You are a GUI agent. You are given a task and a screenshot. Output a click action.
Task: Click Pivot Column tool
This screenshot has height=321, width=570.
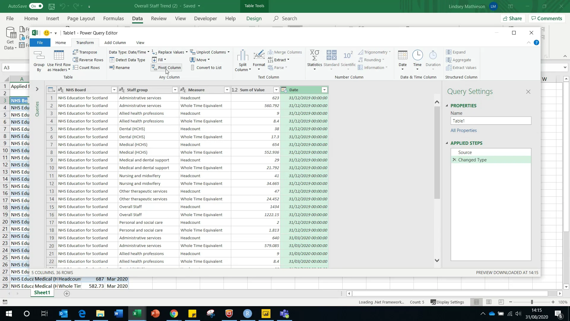tap(166, 67)
